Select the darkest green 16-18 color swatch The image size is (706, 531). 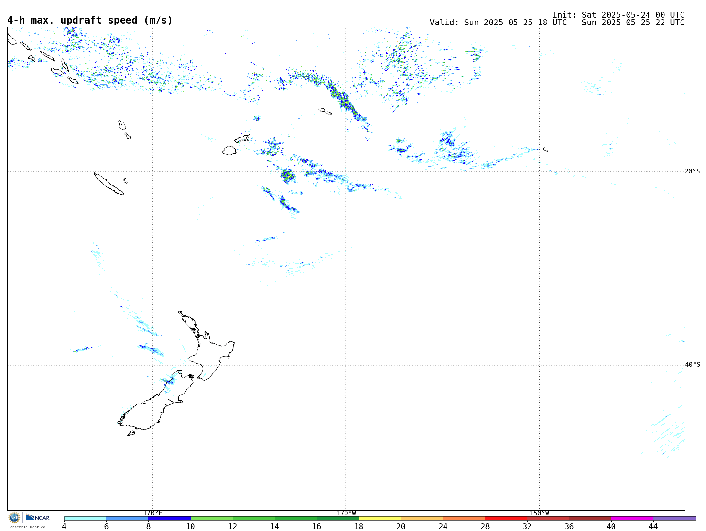click(338, 519)
